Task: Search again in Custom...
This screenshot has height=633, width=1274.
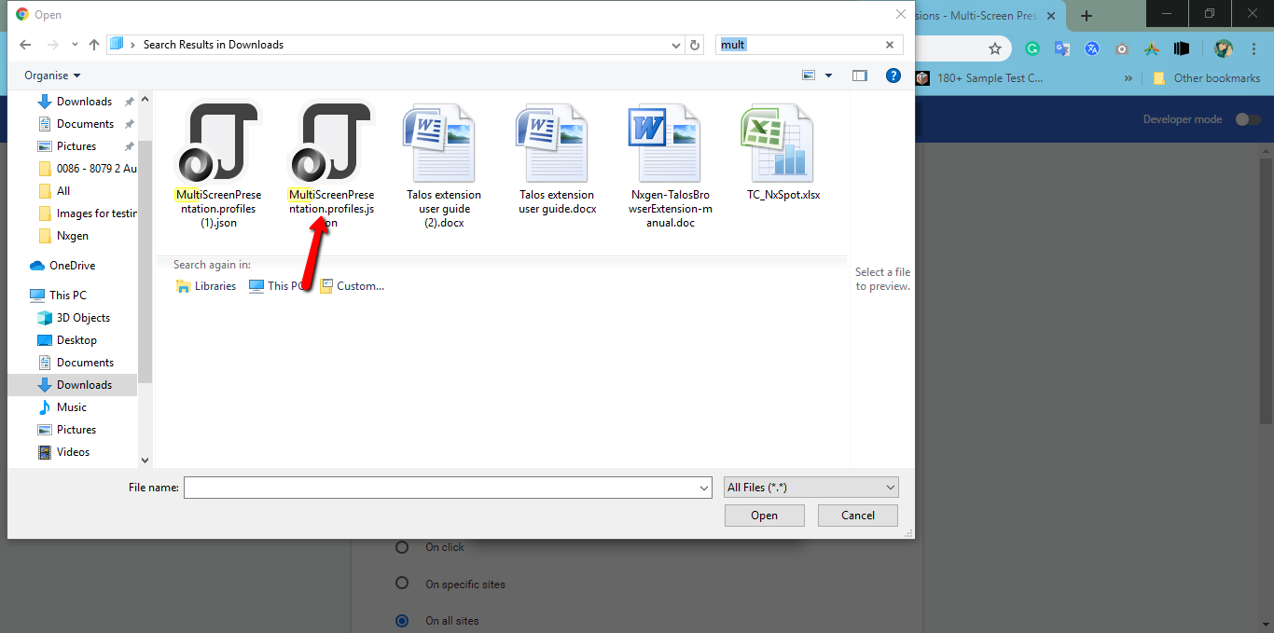Action: [x=352, y=286]
